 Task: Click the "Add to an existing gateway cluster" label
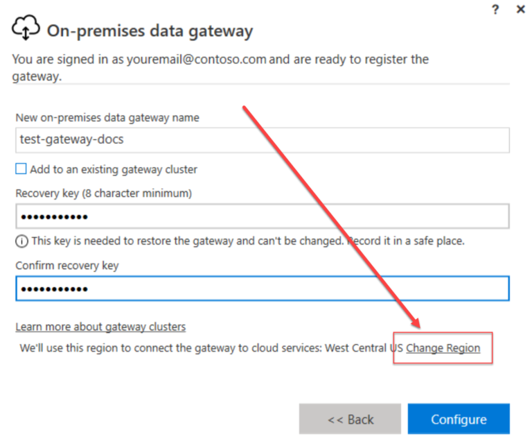tap(114, 169)
